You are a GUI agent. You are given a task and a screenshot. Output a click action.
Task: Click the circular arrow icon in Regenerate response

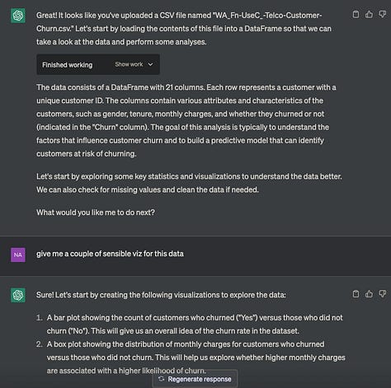coord(162,379)
